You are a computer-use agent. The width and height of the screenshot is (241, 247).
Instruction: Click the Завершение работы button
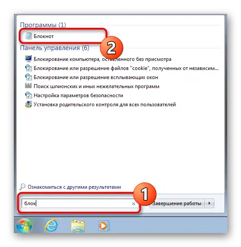(x=177, y=203)
